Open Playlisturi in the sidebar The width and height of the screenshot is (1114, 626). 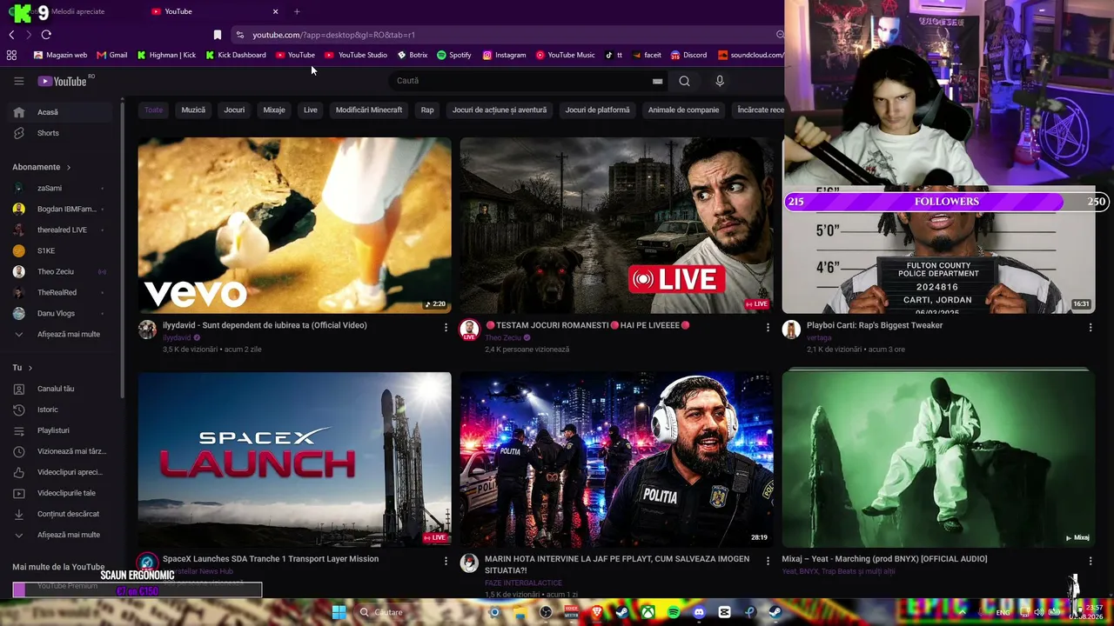tap(61, 430)
